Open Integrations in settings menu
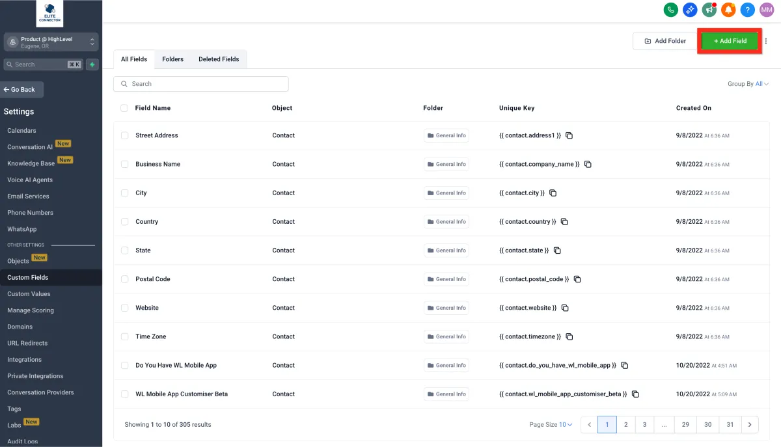The width and height of the screenshot is (781, 447). (x=24, y=360)
